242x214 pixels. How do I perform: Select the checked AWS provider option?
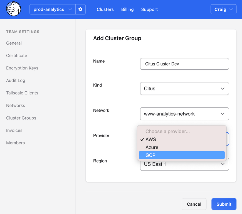(182, 139)
